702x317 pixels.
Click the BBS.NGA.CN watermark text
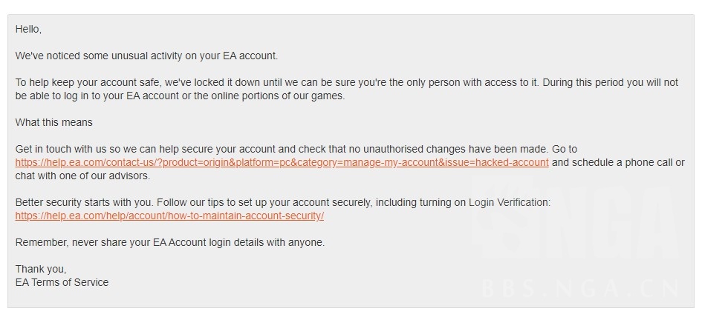tap(582, 288)
